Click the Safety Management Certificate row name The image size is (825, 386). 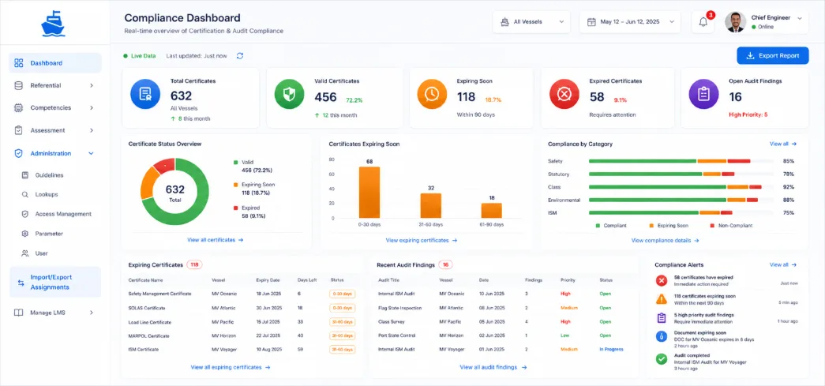tap(160, 294)
